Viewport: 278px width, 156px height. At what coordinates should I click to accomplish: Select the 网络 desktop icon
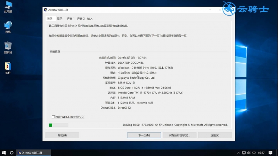tap(8, 27)
